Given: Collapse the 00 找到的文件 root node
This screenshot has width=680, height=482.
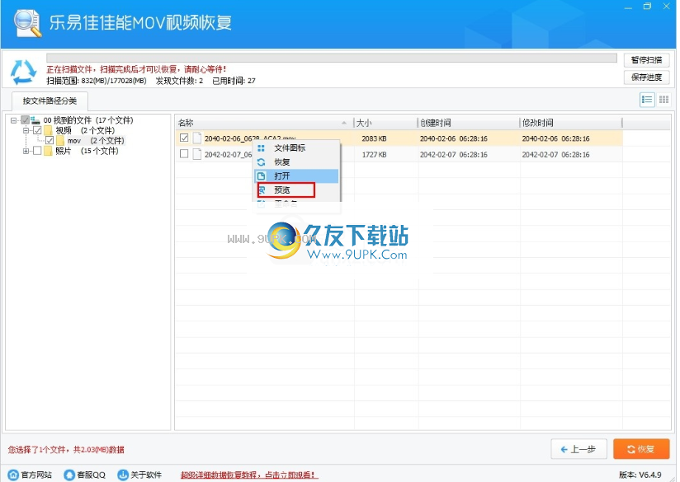Looking at the screenshot, I should (x=13, y=120).
